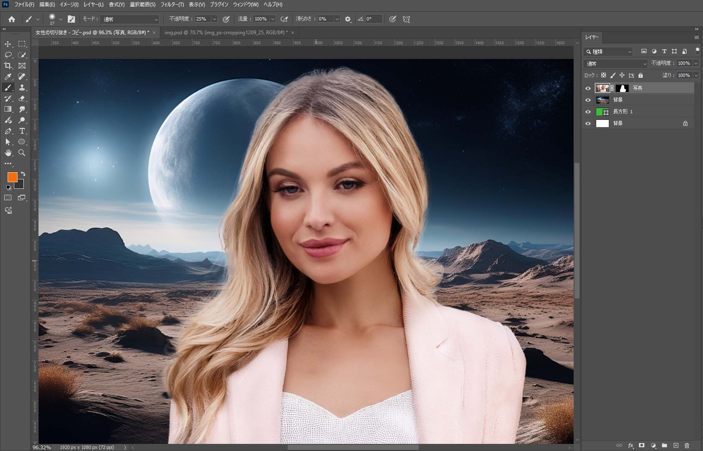The width and height of the screenshot is (703, 451).
Task: Toggle visibility of the locked 背景 layer
Action: [x=588, y=123]
